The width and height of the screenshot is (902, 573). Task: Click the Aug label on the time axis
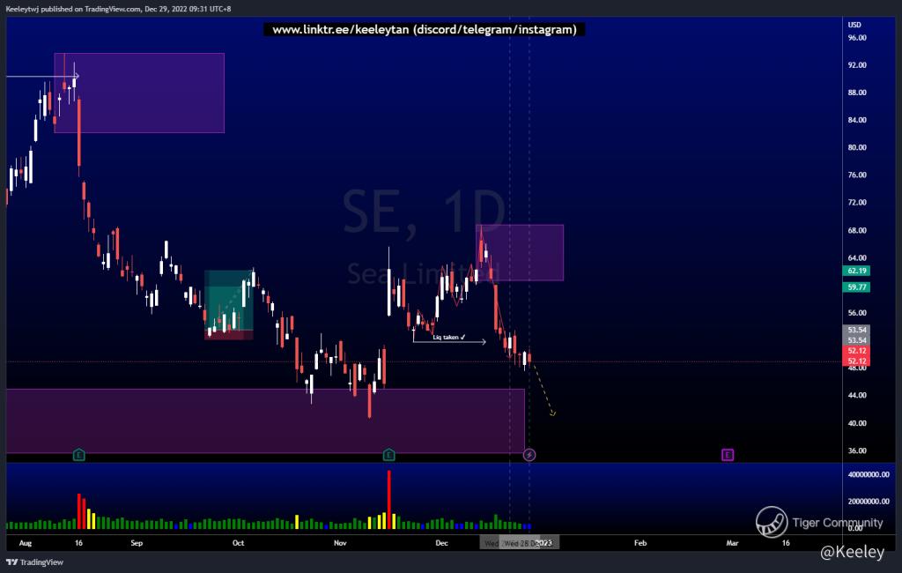click(x=26, y=542)
